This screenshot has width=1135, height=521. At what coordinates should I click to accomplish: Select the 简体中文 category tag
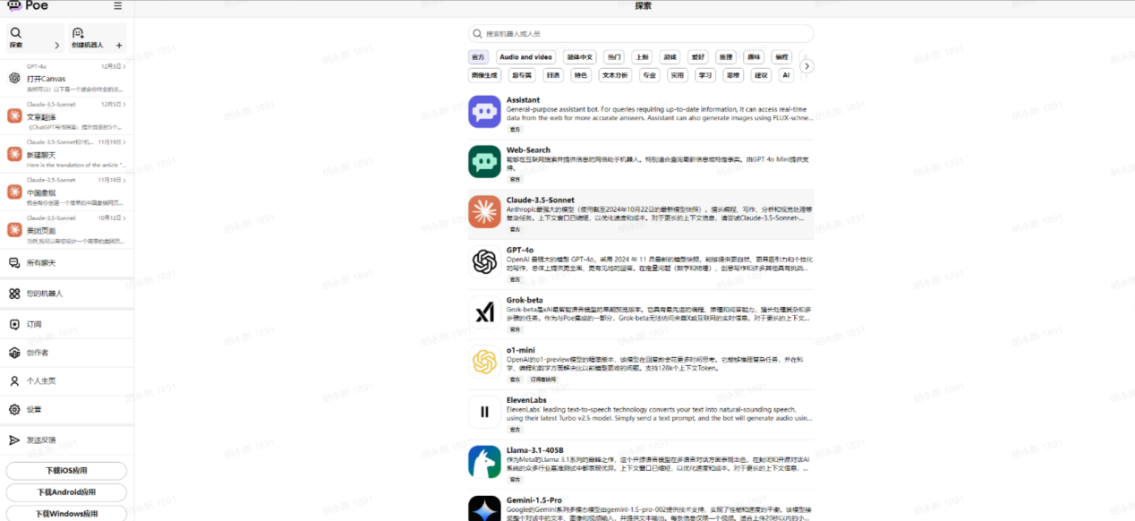point(579,56)
